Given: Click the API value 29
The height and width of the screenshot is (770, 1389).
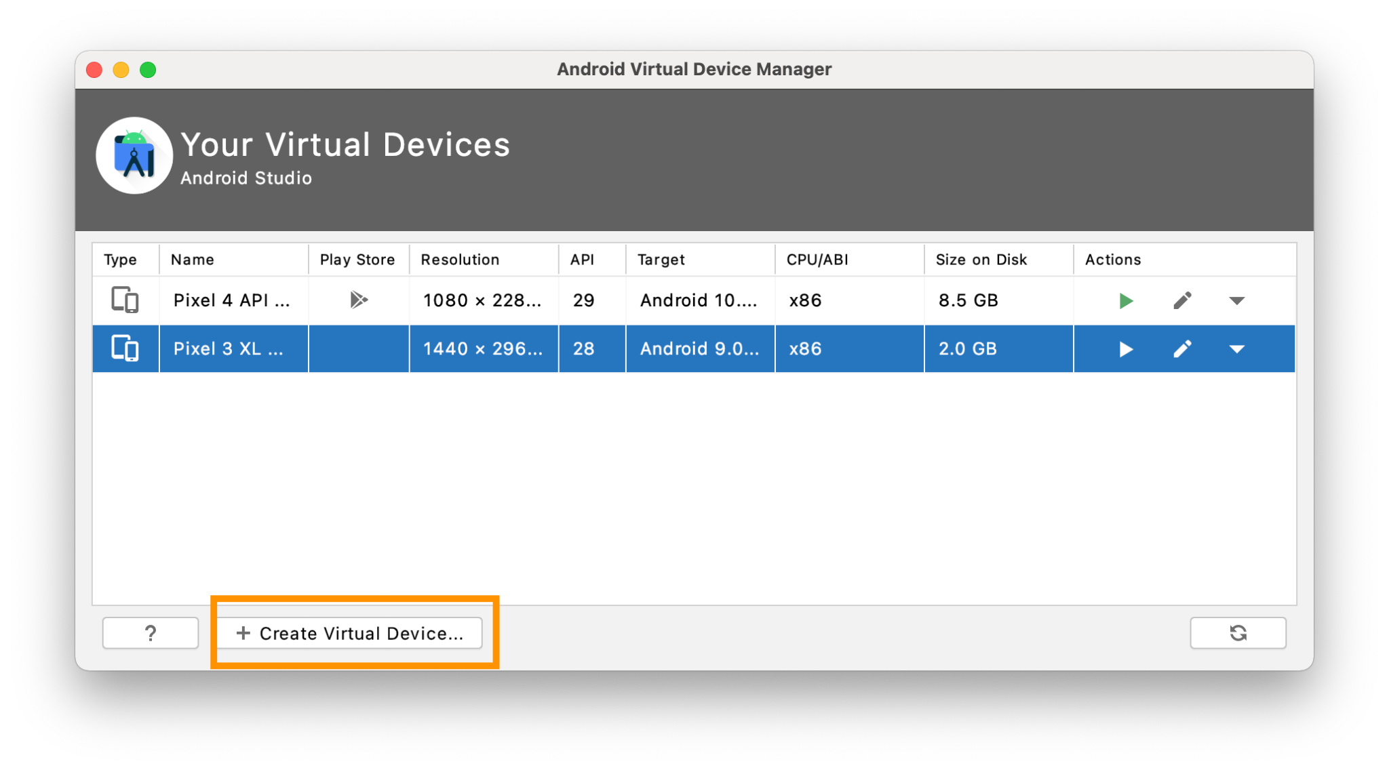Looking at the screenshot, I should pos(592,300).
